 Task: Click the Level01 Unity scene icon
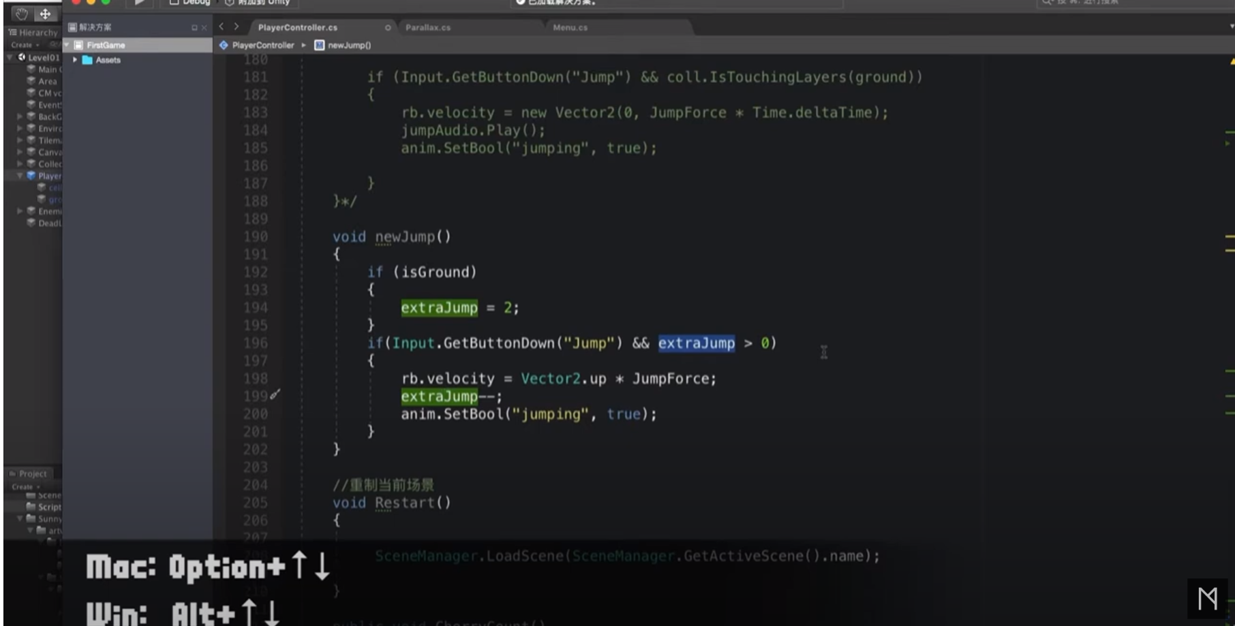point(21,57)
